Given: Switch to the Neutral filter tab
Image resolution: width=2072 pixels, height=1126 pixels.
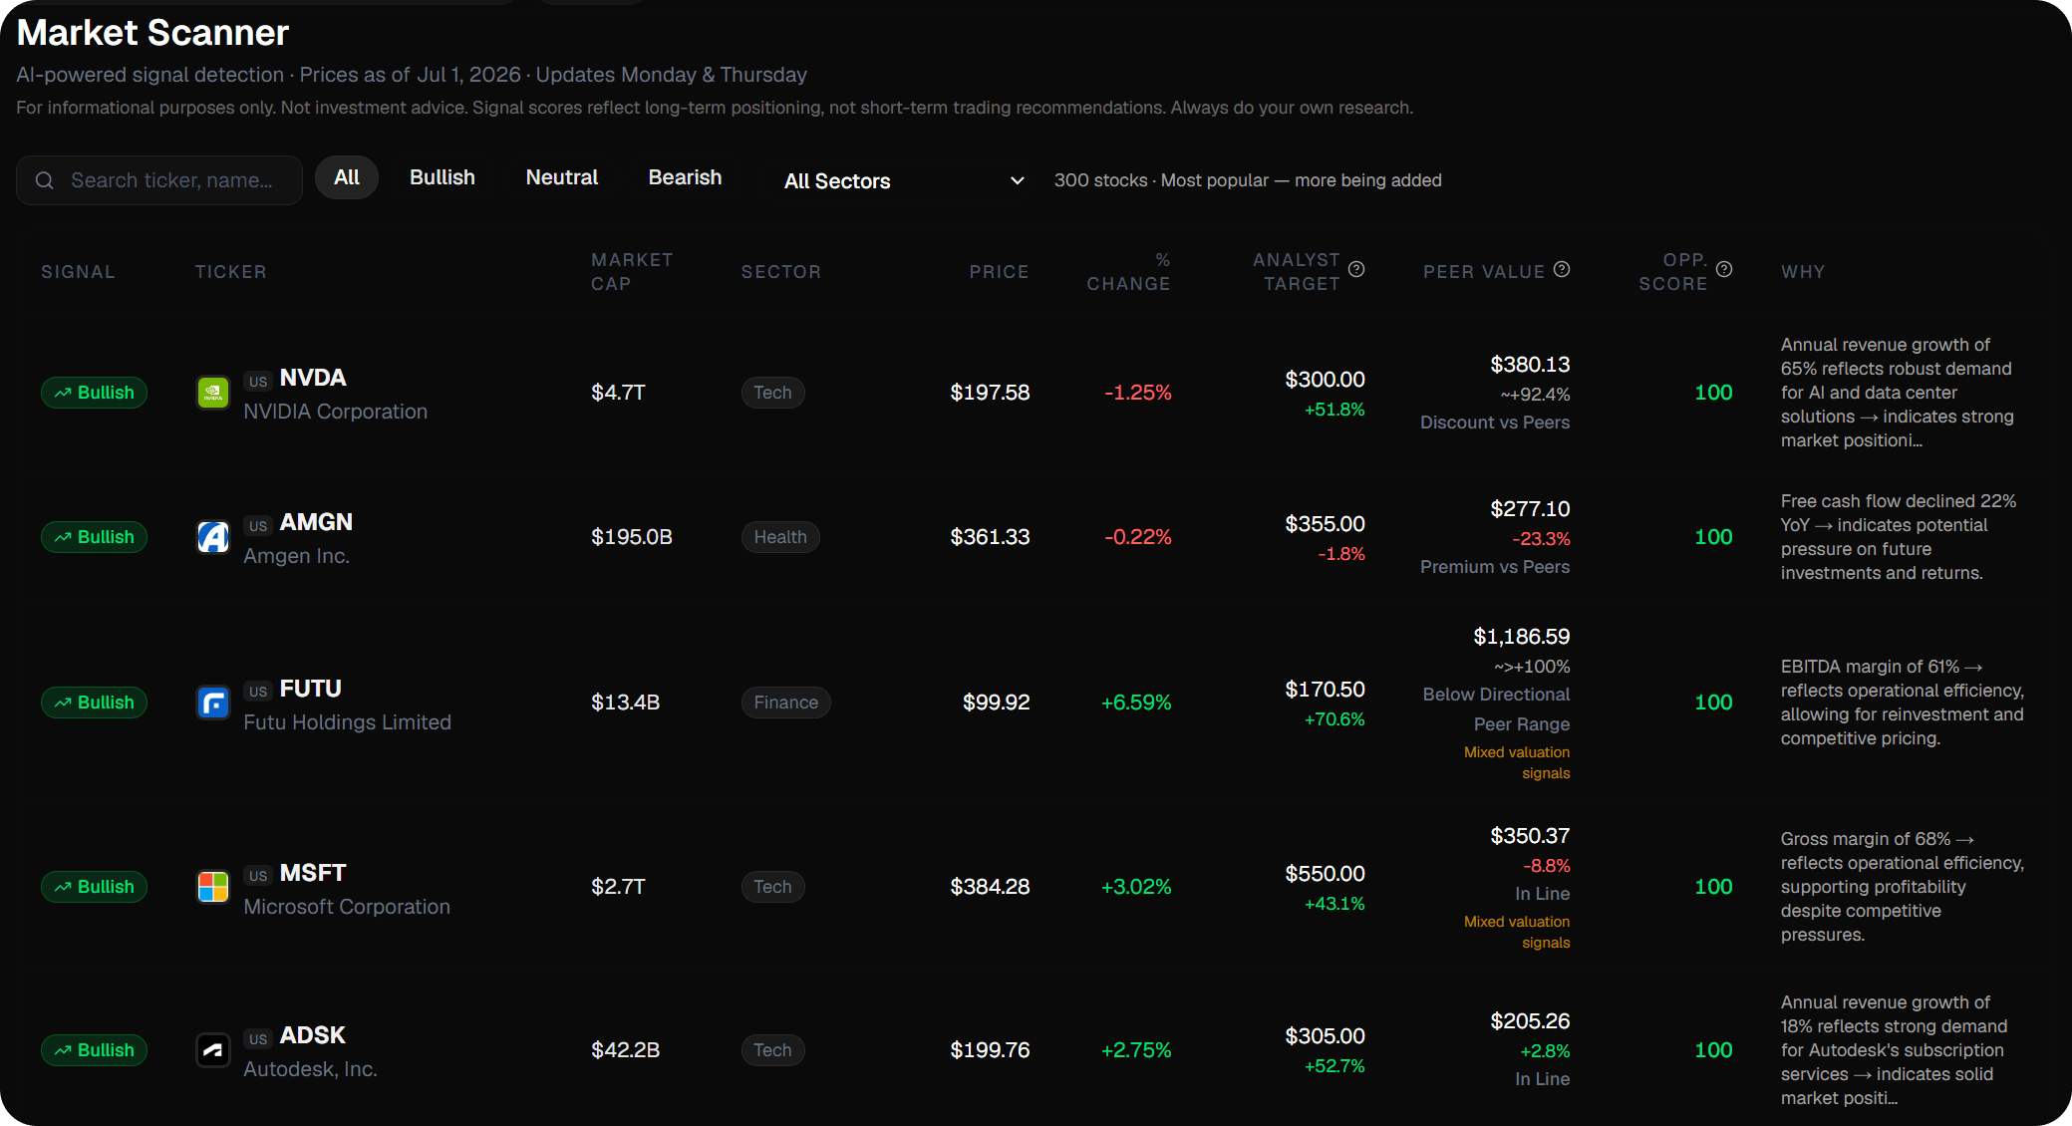Looking at the screenshot, I should [x=562, y=177].
